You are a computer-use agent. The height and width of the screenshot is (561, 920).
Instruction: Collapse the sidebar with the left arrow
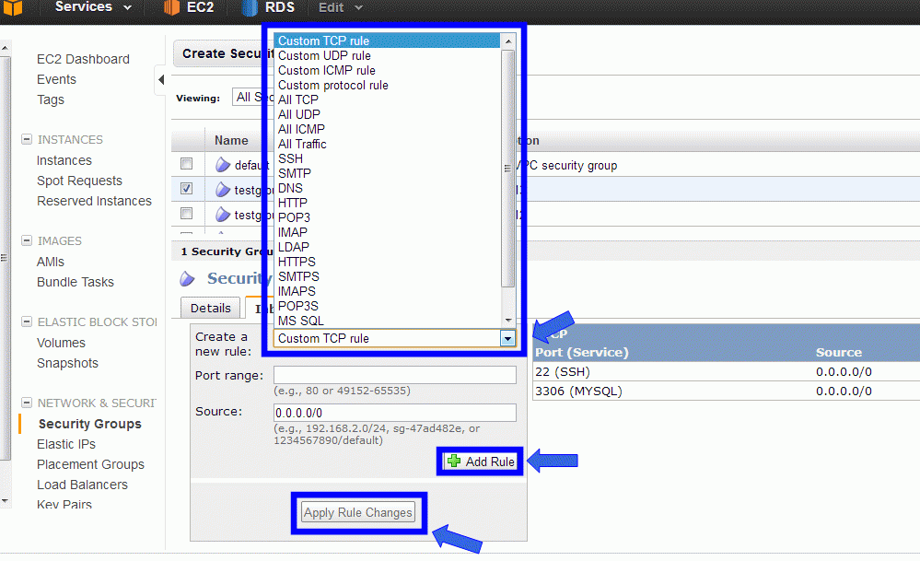161,79
